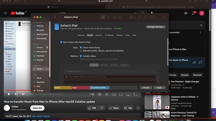Open Downloads in the Finder sidebar
This screenshot has height=121, width=216.
click(41, 39)
